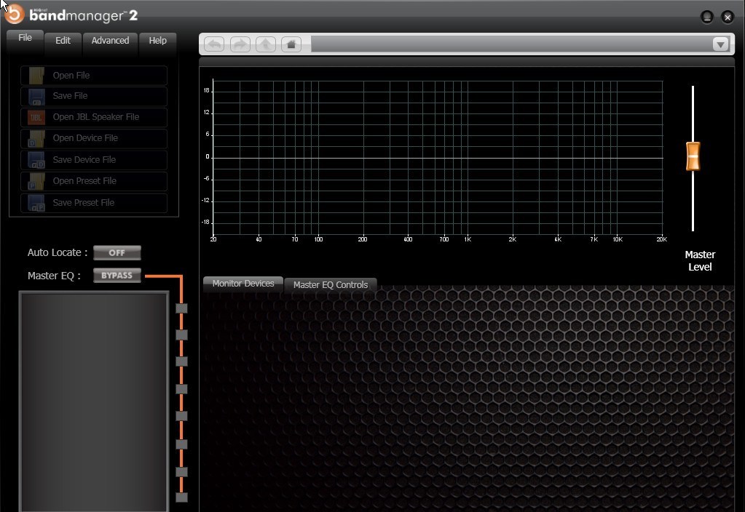Image resolution: width=745 pixels, height=512 pixels.
Task: Select the Monitor Devices tab
Action: (x=242, y=284)
